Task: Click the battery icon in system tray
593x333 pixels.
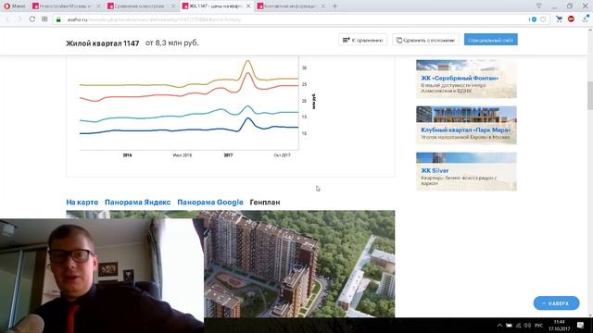Action: [x=509, y=326]
